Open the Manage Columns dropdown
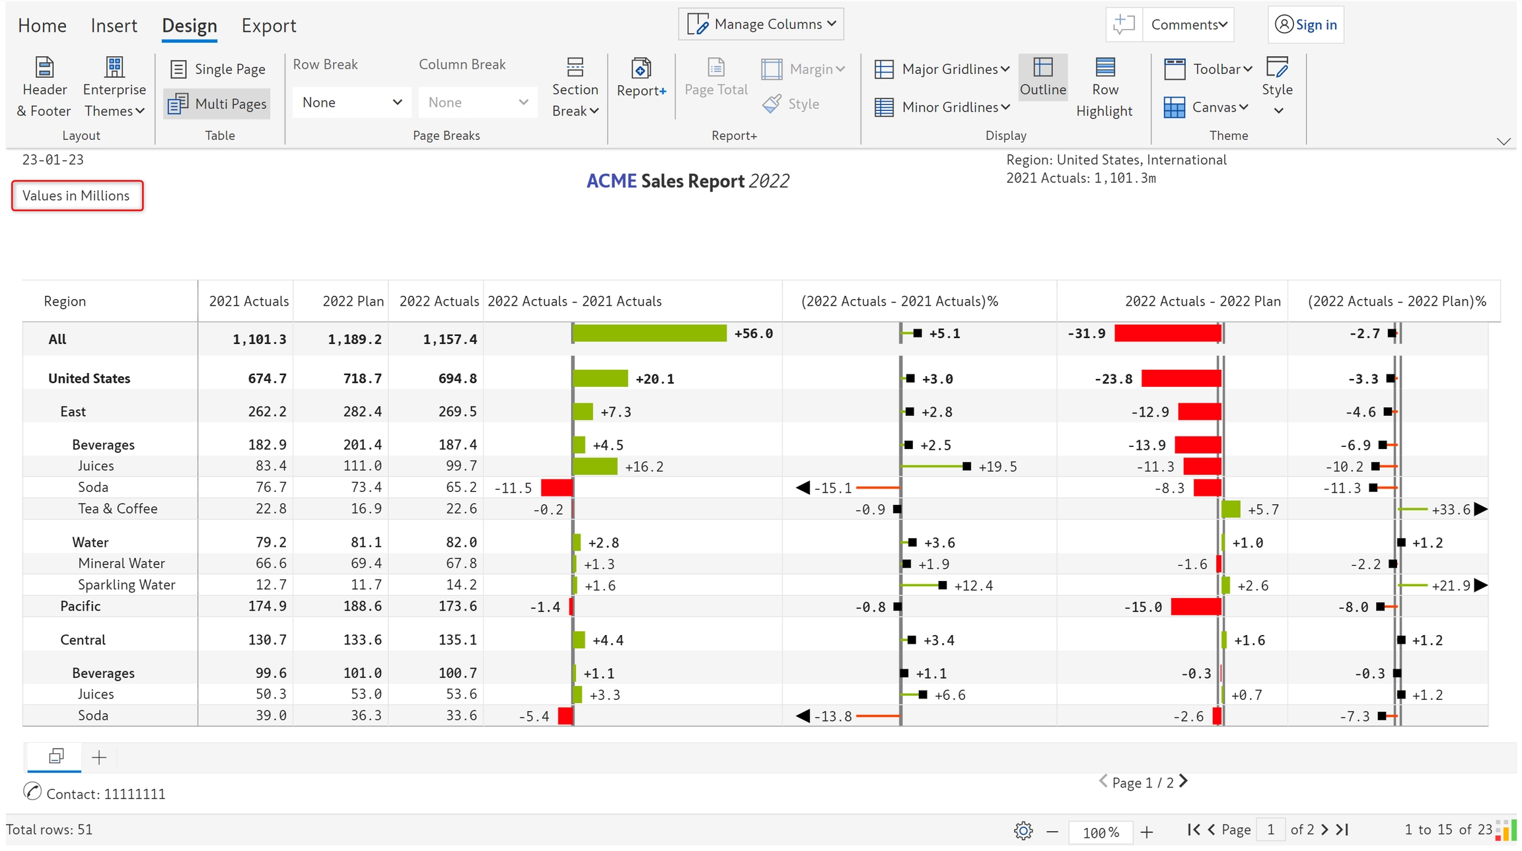 tap(761, 24)
